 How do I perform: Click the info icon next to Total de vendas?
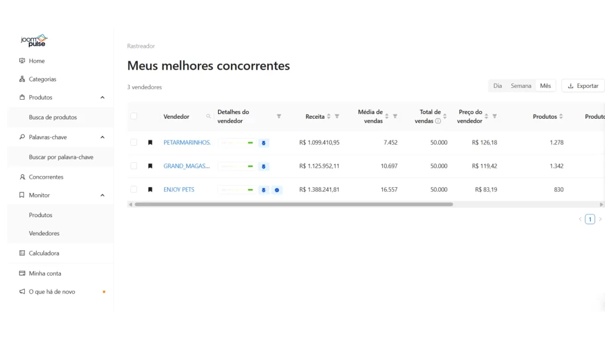pyautogui.click(x=438, y=121)
